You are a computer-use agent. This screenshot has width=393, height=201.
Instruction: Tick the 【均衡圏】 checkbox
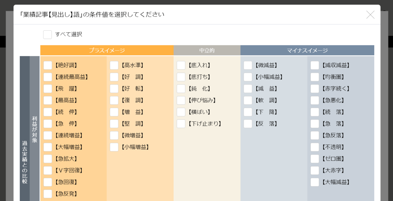click(x=315, y=77)
